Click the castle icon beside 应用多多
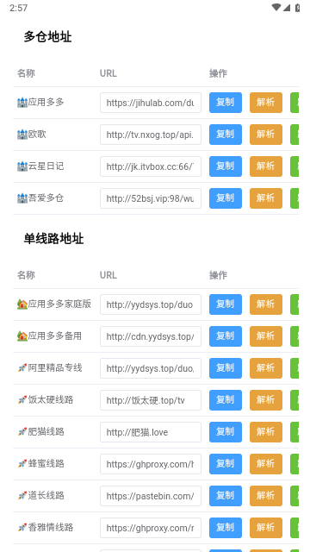Image resolution: width=310 pixels, height=552 pixels. 22,103
